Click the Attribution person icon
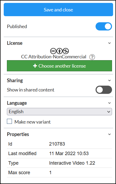Viewport: 116px width, 184px height. (59, 51)
